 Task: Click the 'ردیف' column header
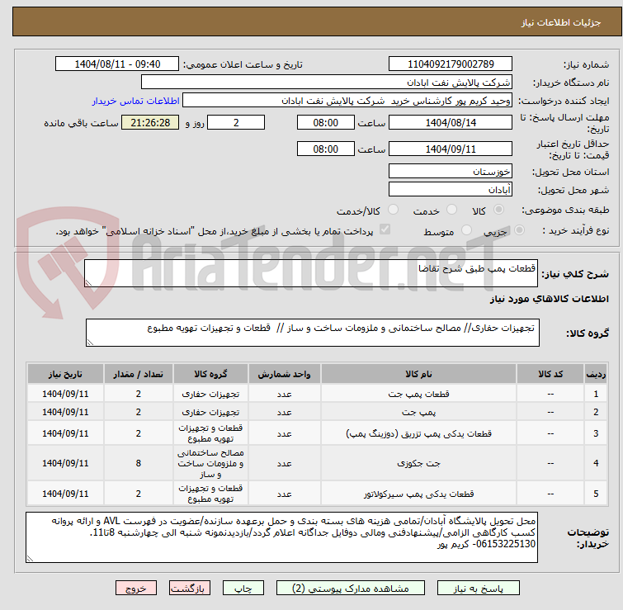click(x=596, y=374)
